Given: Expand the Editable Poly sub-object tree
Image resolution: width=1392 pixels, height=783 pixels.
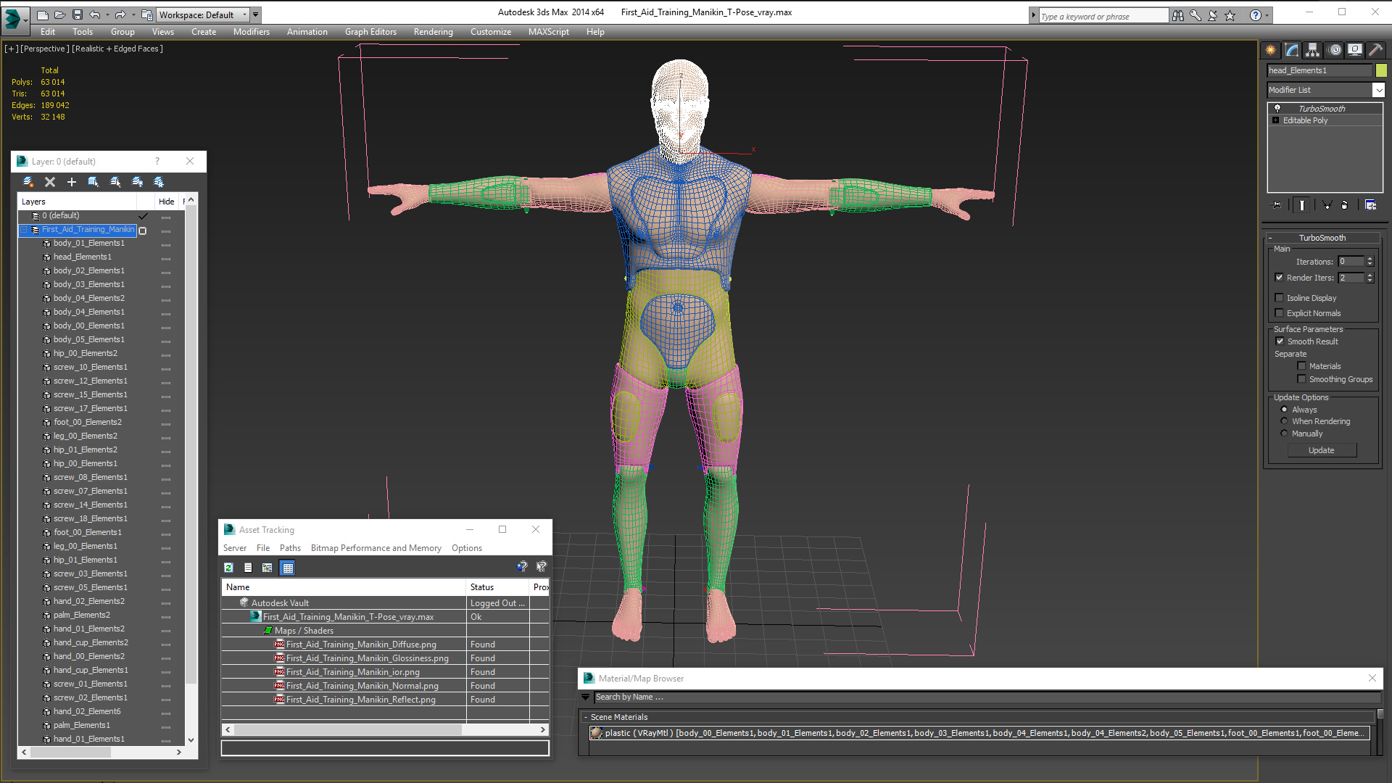Looking at the screenshot, I should pyautogui.click(x=1276, y=120).
